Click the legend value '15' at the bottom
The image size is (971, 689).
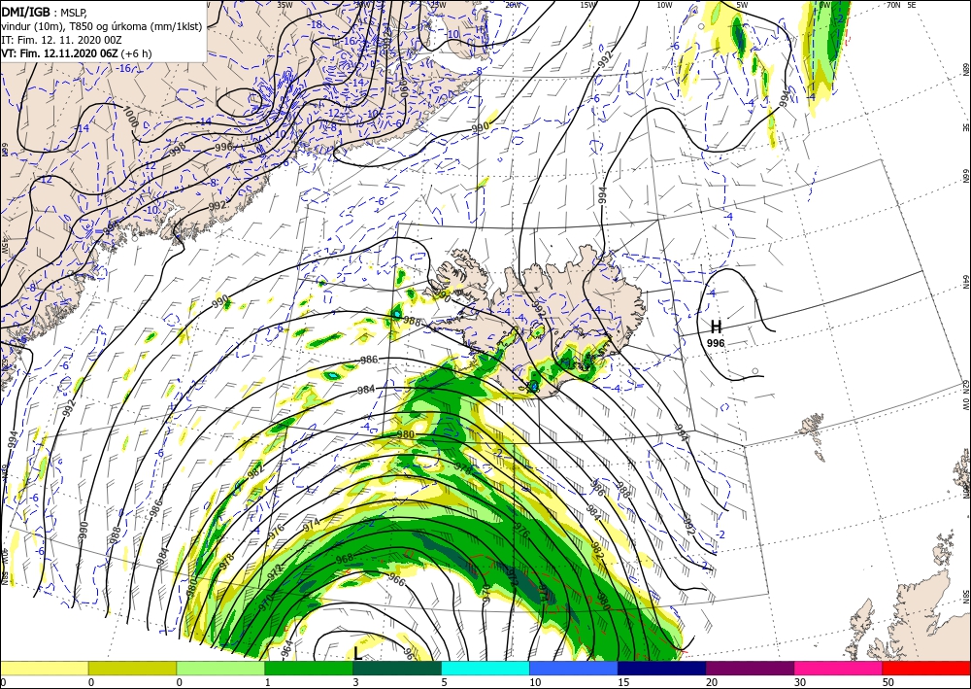(x=622, y=682)
